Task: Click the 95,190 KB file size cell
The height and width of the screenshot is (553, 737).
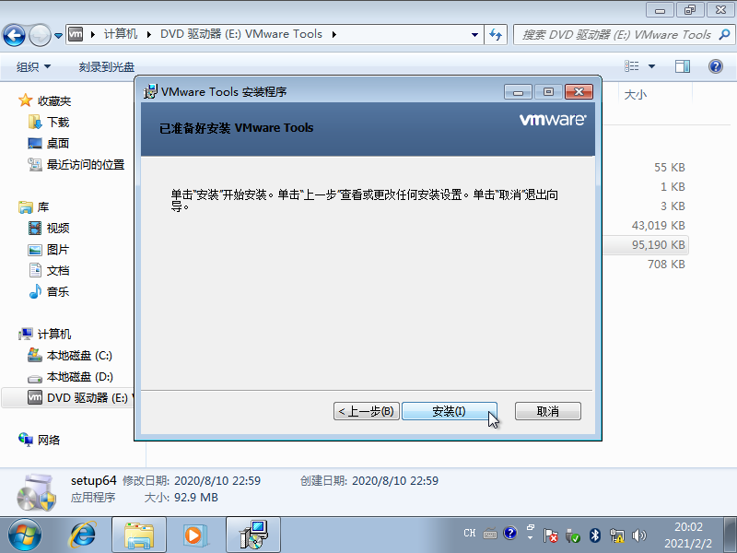Action: (x=658, y=244)
